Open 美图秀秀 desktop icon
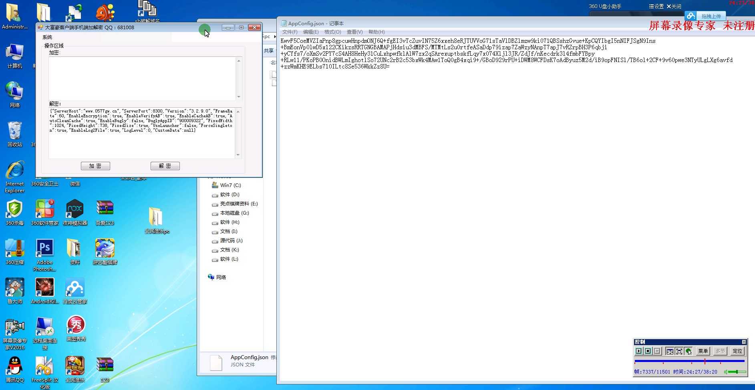 click(x=75, y=329)
